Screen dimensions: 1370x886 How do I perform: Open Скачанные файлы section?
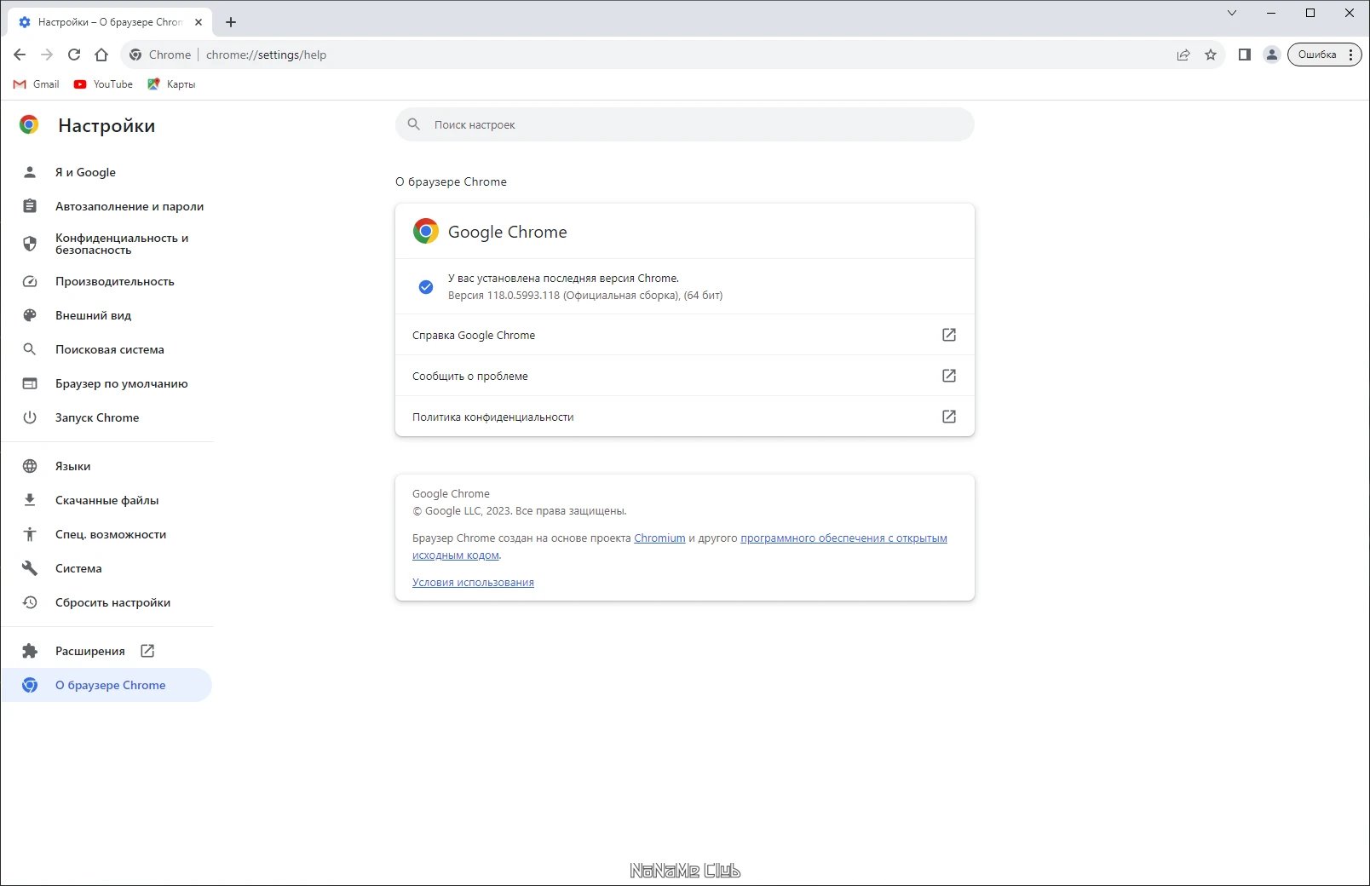pyautogui.click(x=107, y=500)
